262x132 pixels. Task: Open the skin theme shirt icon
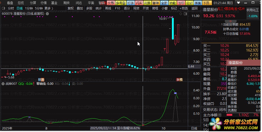tap(238, 3)
